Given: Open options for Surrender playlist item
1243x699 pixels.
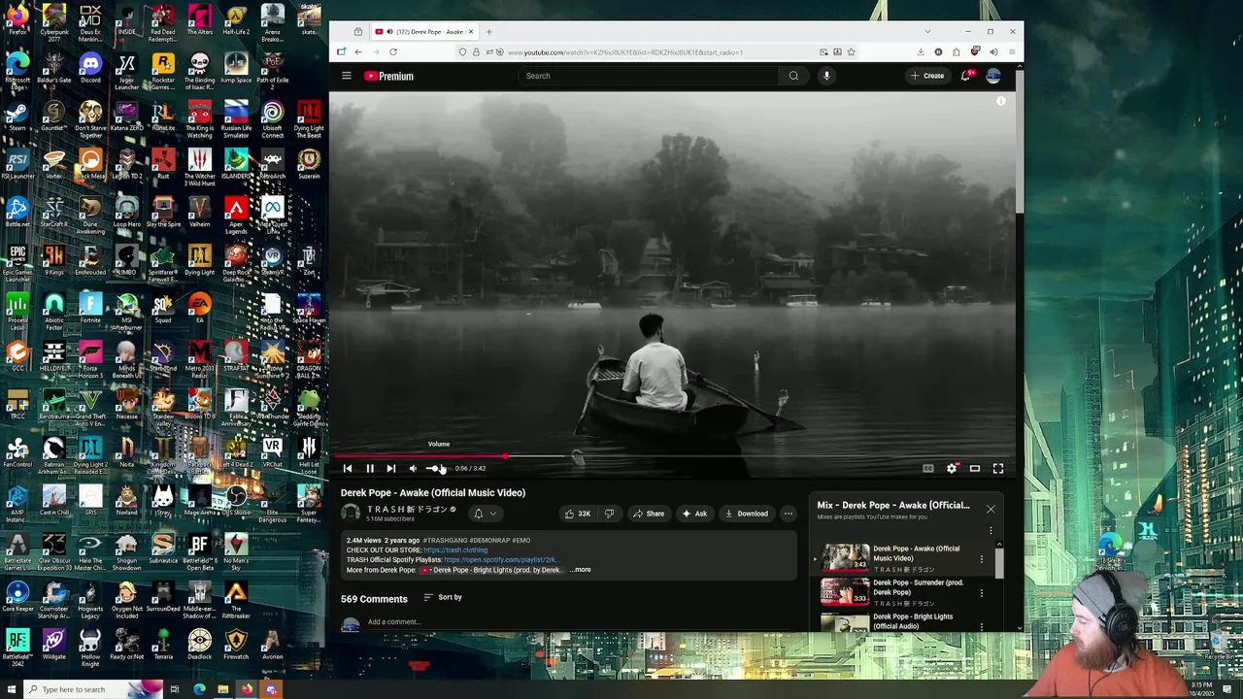Looking at the screenshot, I should pyautogui.click(x=981, y=593).
